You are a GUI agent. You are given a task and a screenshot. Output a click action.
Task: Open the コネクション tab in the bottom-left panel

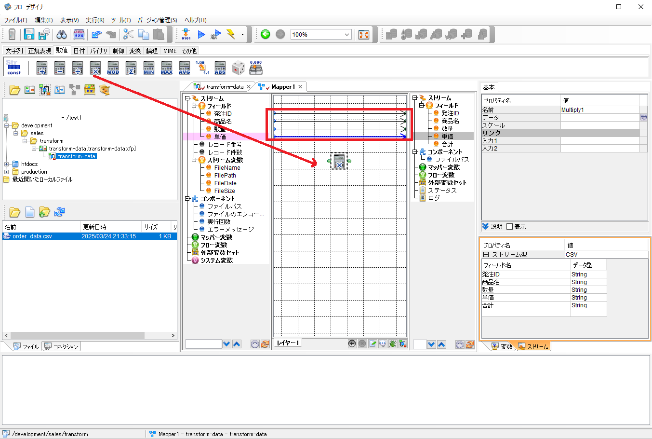point(61,346)
